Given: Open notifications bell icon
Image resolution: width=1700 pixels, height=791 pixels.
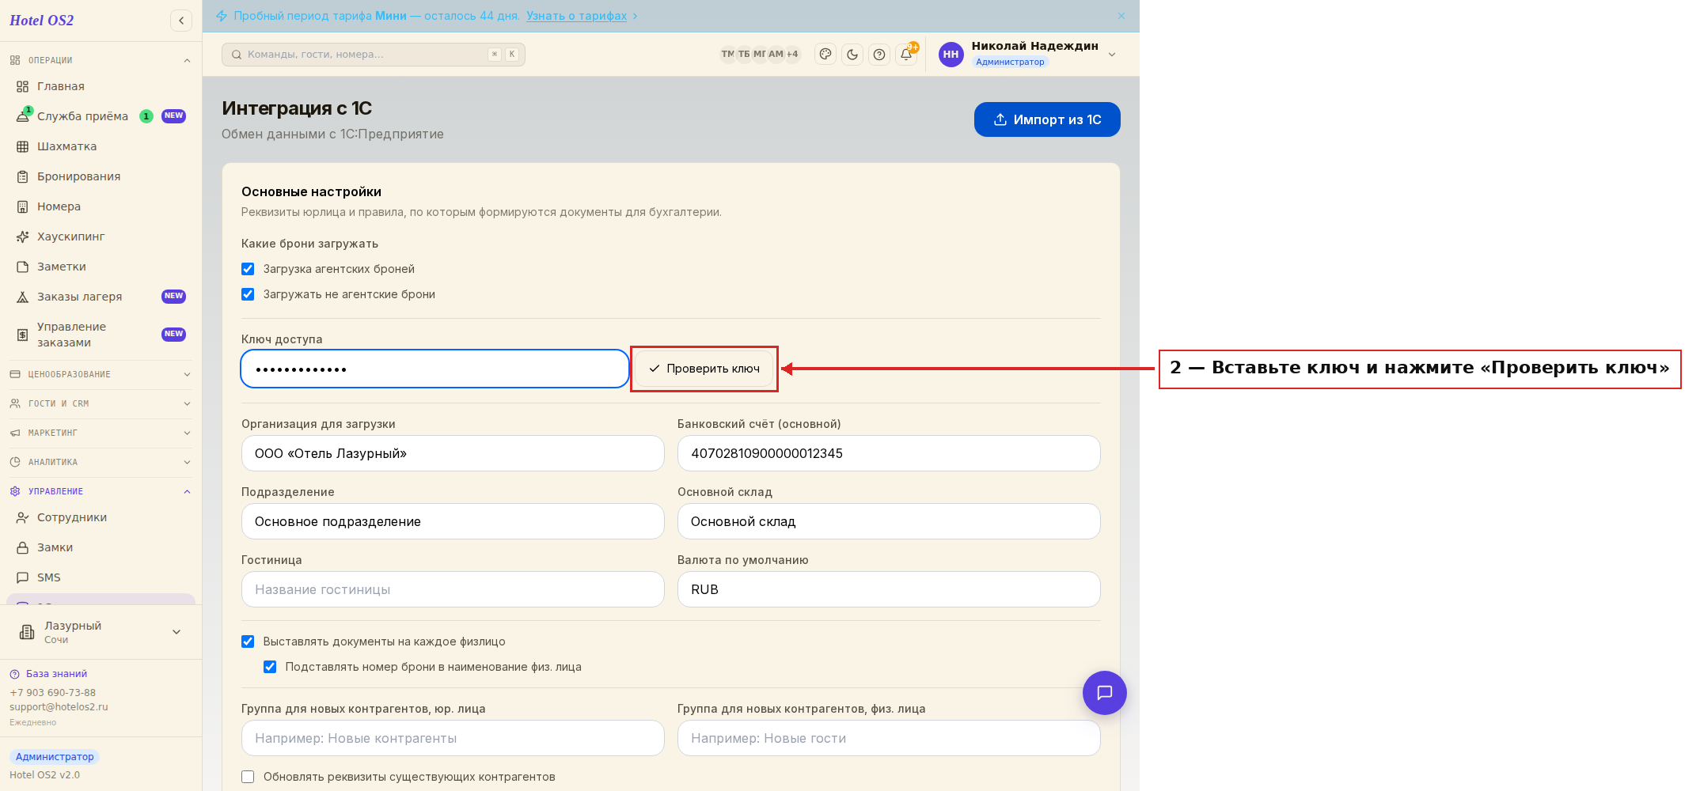Looking at the screenshot, I should tap(906, 55).
